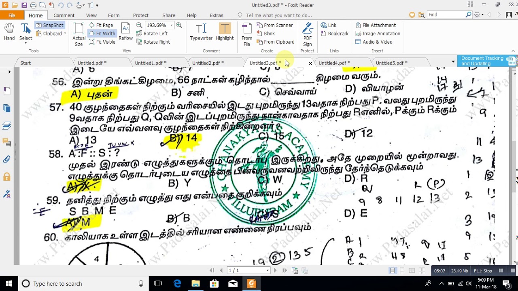This screenshot has height=291, width=518.
Task: Switch to the Untitled1.pdf document tab
Action: click(151, 63)
